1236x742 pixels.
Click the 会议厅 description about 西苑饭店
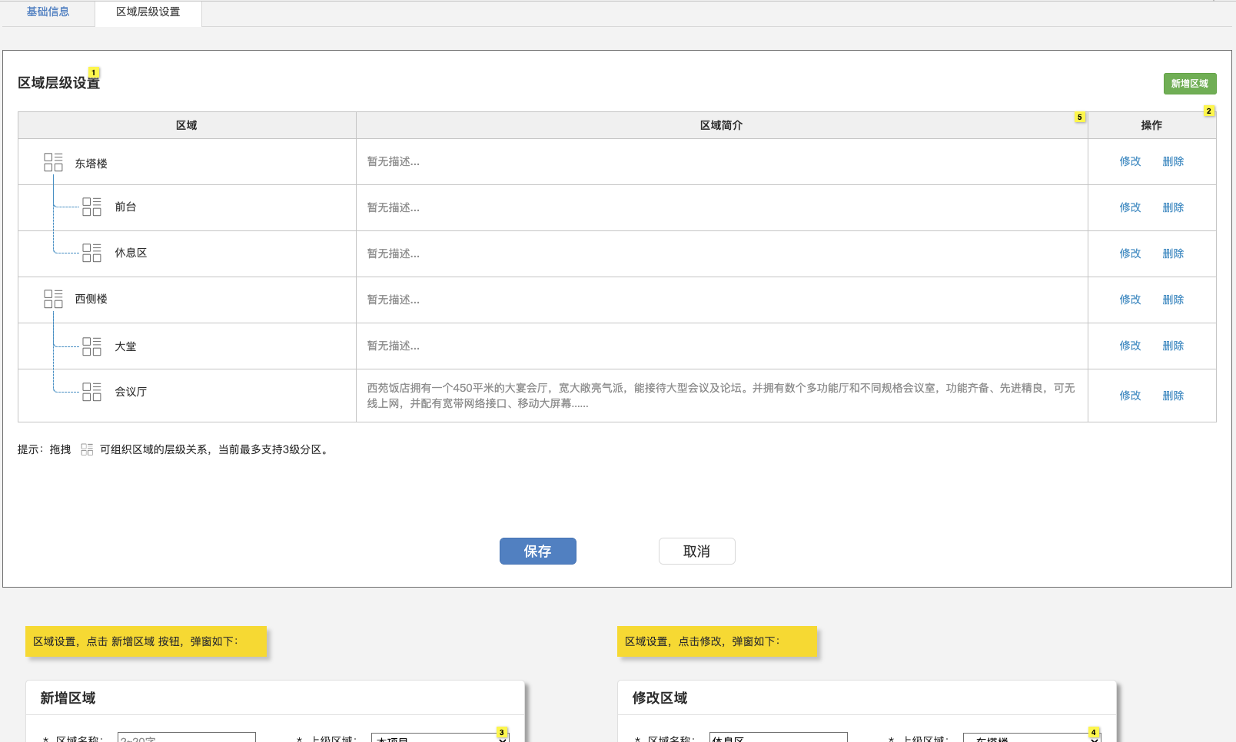click(721, 396)
